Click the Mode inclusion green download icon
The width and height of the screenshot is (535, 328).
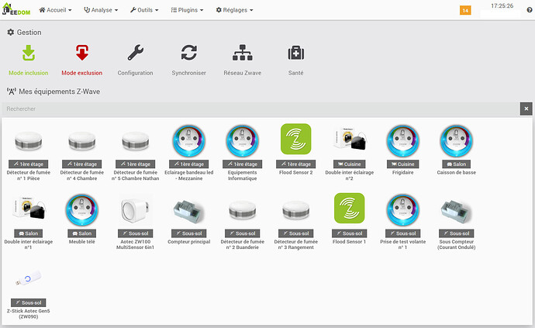pos(29,53)
